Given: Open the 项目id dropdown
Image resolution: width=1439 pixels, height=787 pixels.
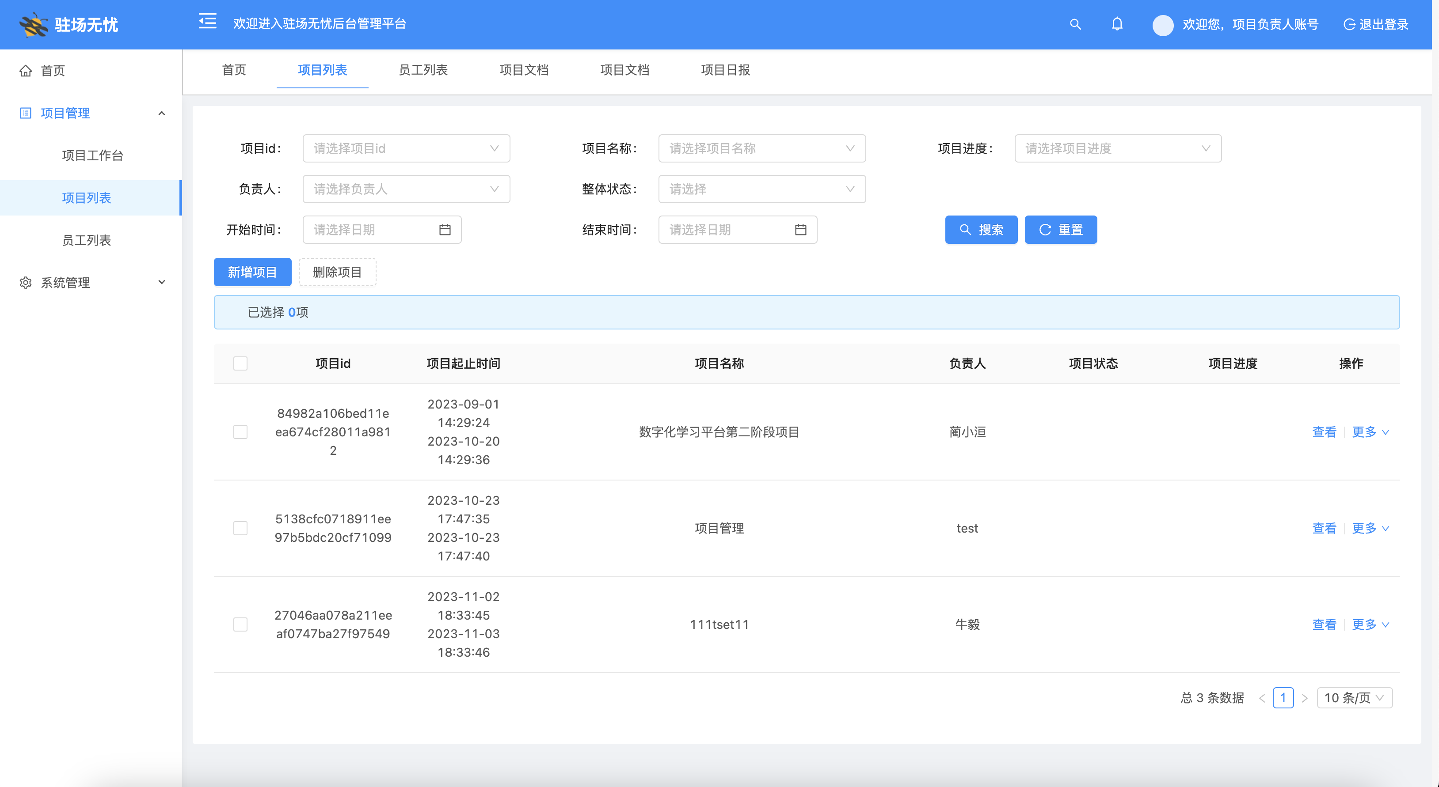Looking at the screenshot, I should [x=406, y=148].
